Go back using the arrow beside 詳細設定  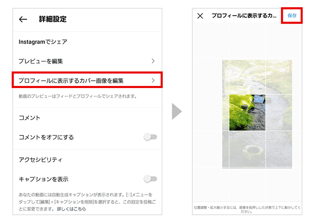pos(23,19)
